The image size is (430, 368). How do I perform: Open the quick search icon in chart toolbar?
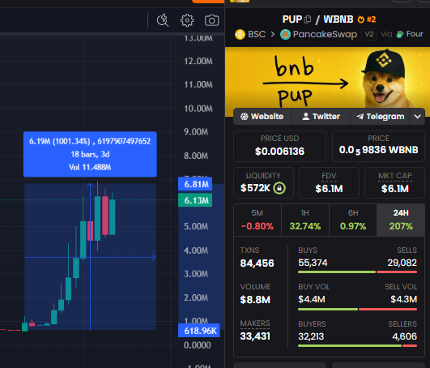tap(163, 20)
